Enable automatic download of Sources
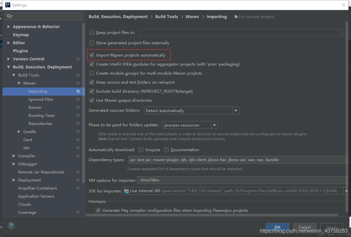The image size is (351, 237). 141,150
